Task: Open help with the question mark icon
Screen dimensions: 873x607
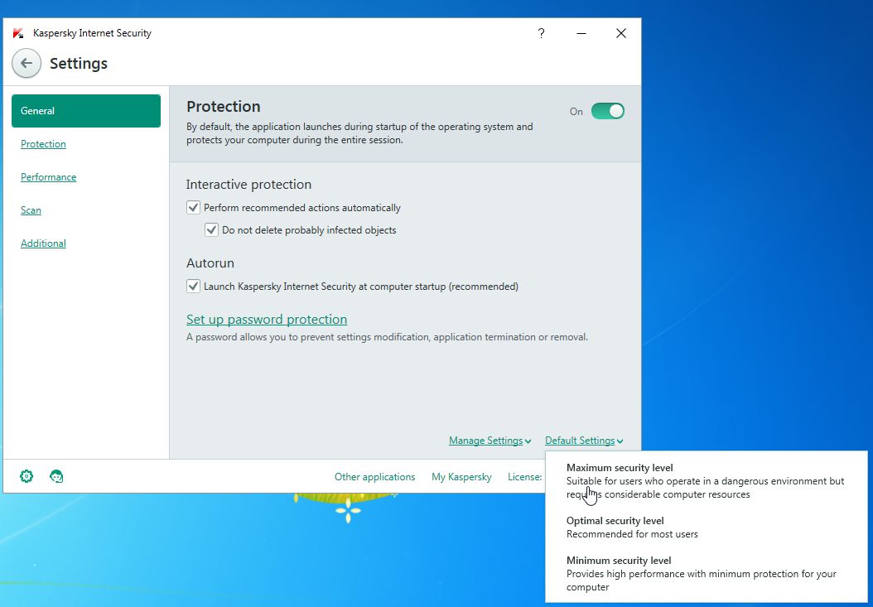Action: [x=541, y=33]
